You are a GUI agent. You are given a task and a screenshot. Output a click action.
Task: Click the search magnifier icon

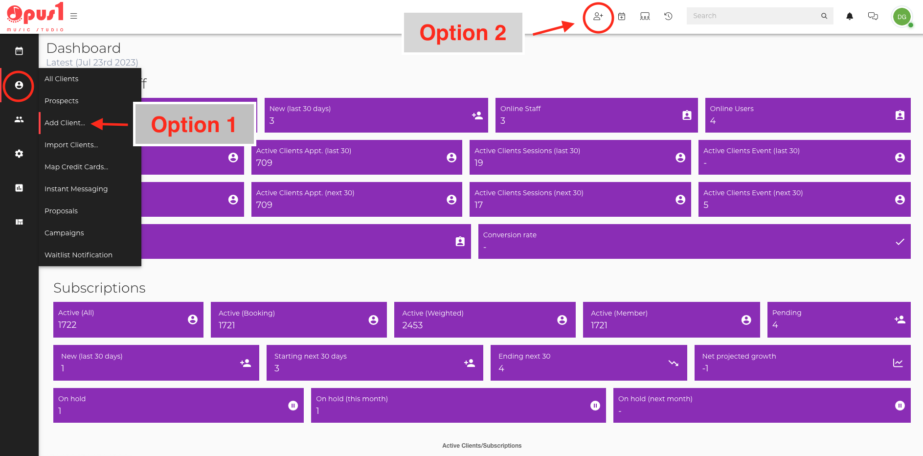(824, 16)
